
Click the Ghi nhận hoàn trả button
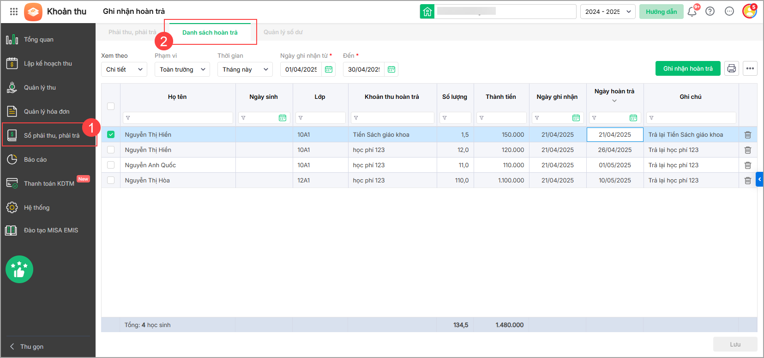coord(688,69)
